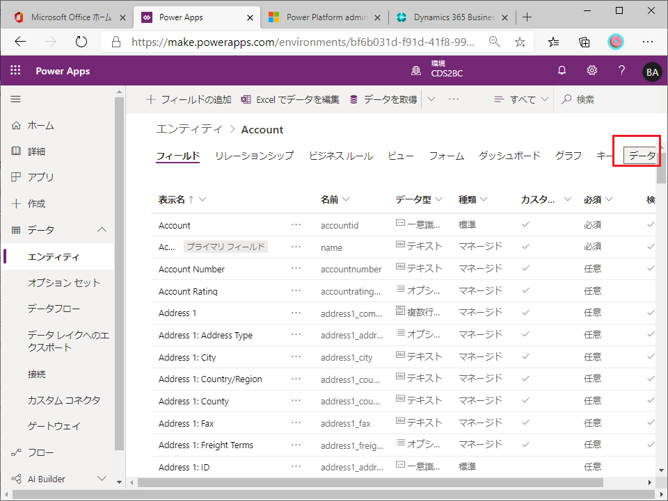This screenshot has width=668, height=501.
Task: Switch to the グラフ tab
Action: [568, 156]
